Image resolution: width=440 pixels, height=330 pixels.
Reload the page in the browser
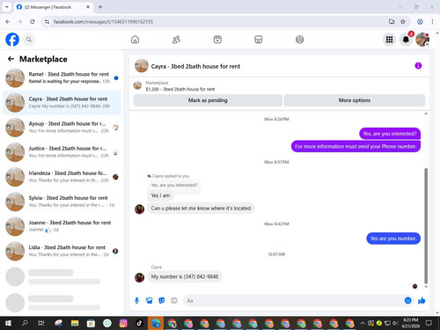click(x=33, y=22)
